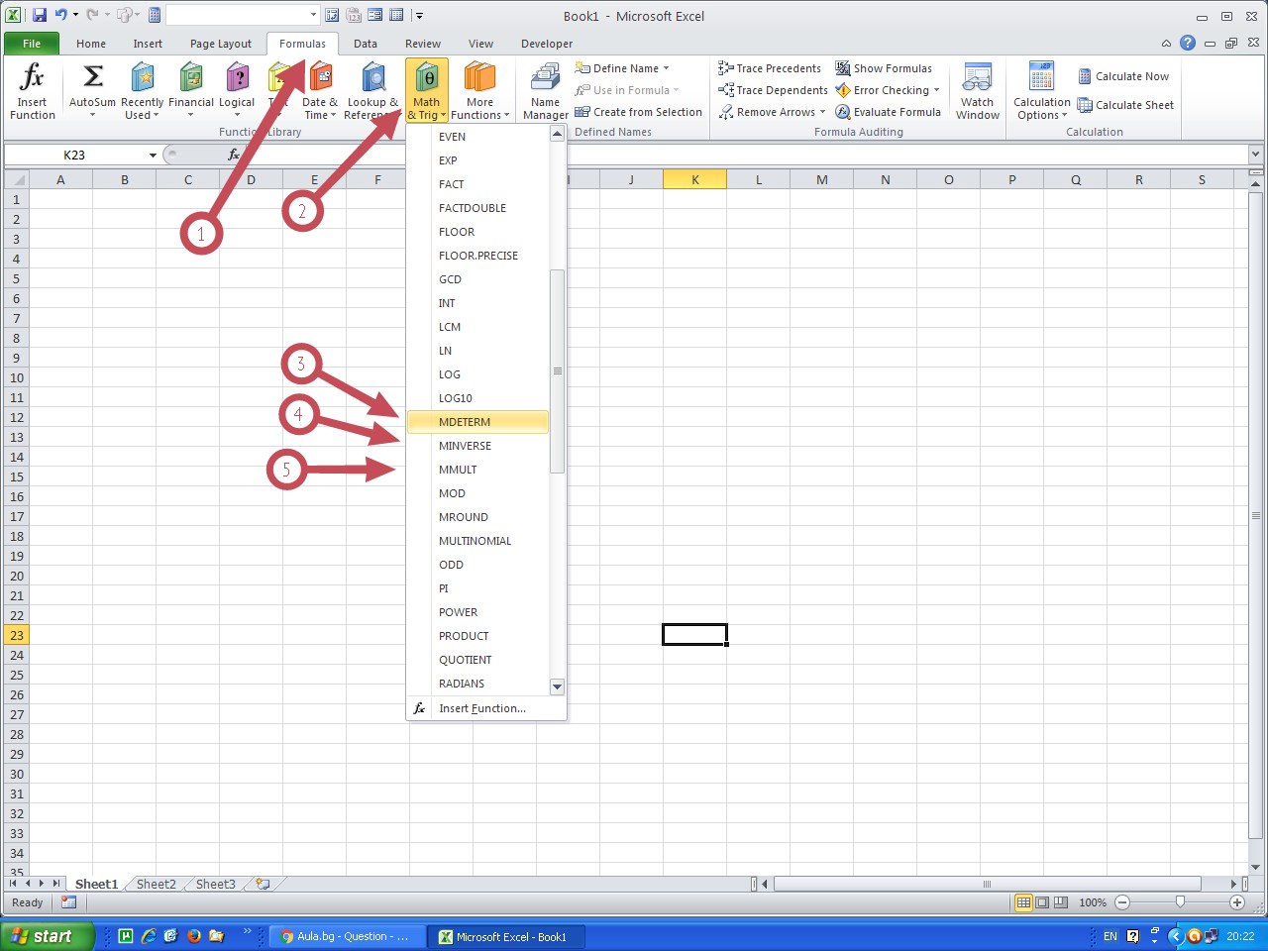The height and width of the screenshot is (951, 1268).
Task: Expand Define Name dropdown arrow
Action: 666,68
